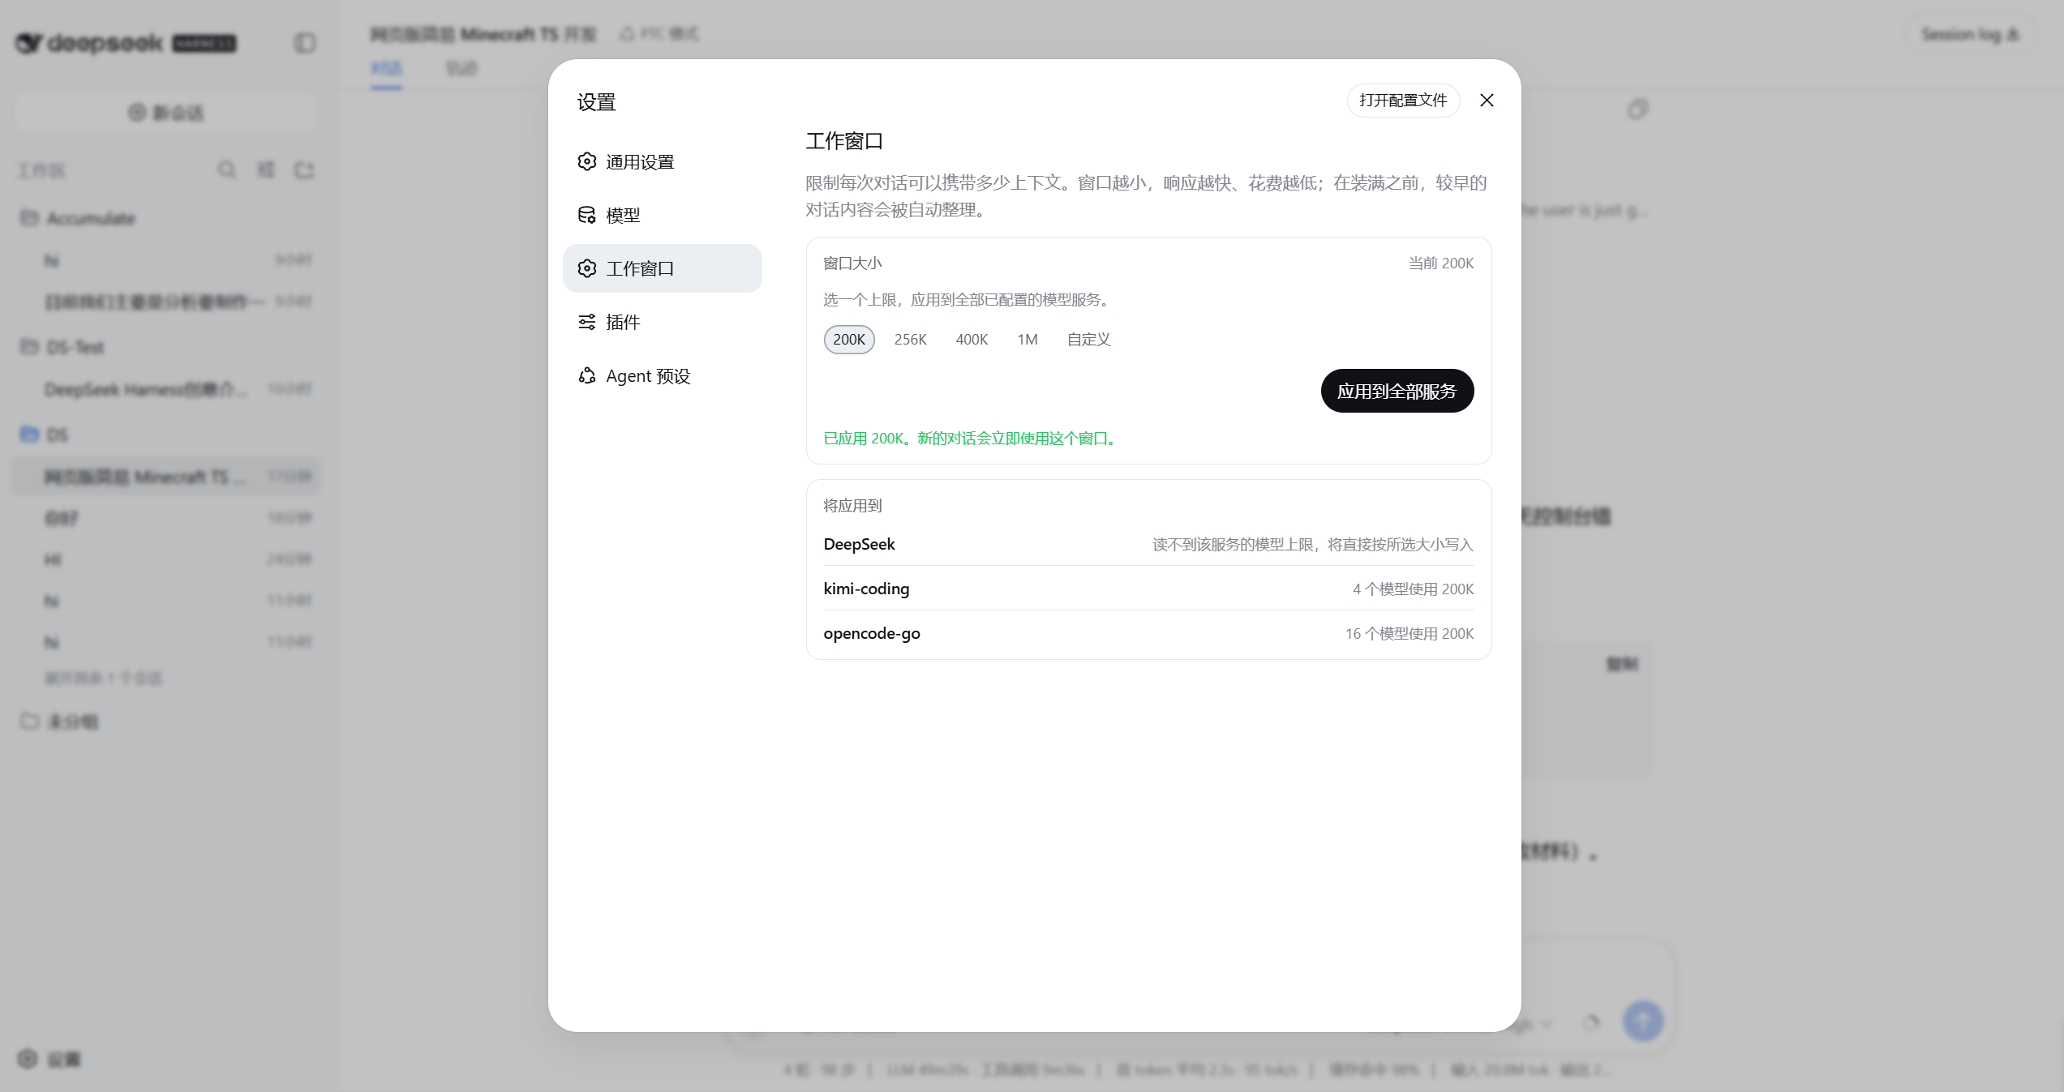Viewport: 2064px width, 1092px height.
Task: Click the new-folder icon in the 工作区 header
Action: pyautogui.click(x=304, y=169)
